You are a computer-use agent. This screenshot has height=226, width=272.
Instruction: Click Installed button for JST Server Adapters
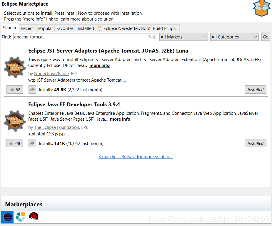(x=255, y=90)
